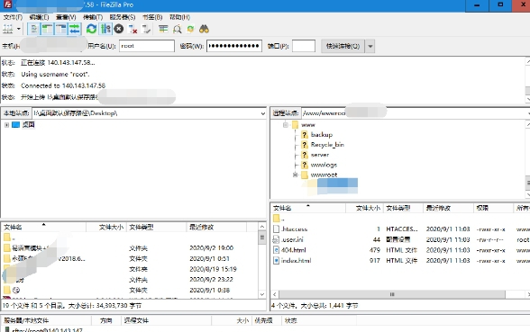Screen dimensions: 530x332
Task: Open the 传输(T) menu
Action: pyautogui.click(x=93, y=17)
